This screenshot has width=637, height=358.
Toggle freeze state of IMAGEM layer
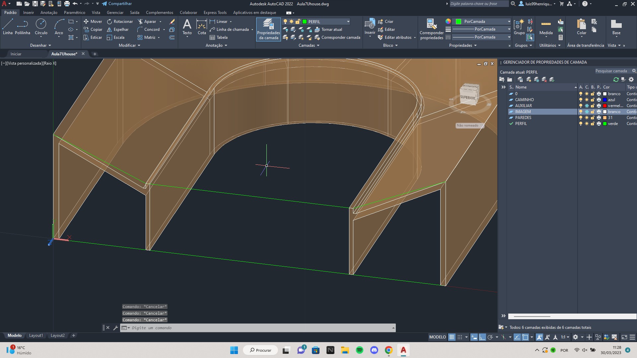coord(587,112)
